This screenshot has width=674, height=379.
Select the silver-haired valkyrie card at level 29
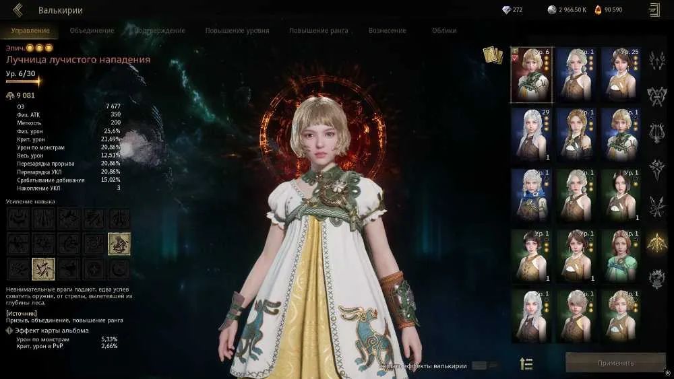click(x=532, y=135)
